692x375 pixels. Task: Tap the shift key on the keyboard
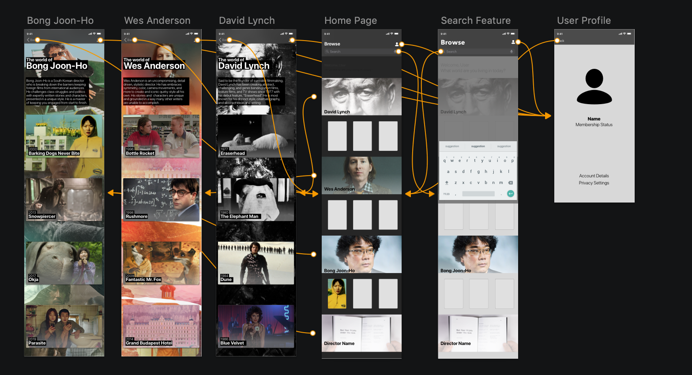447,182
